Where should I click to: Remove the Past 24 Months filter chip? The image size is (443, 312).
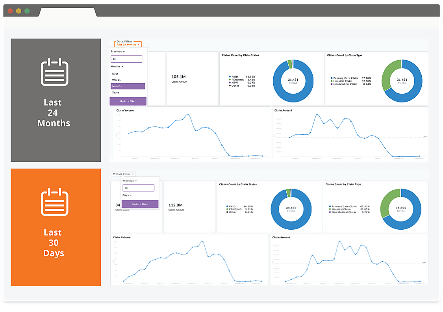(139, 45)
